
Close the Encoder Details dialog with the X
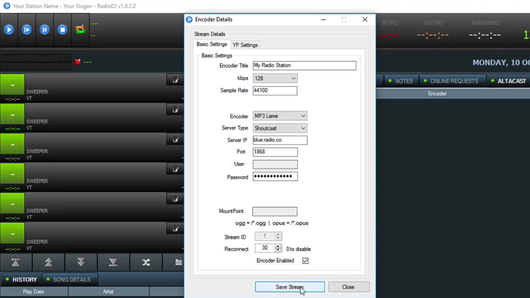pyautogui.click(x=365, y=20)
